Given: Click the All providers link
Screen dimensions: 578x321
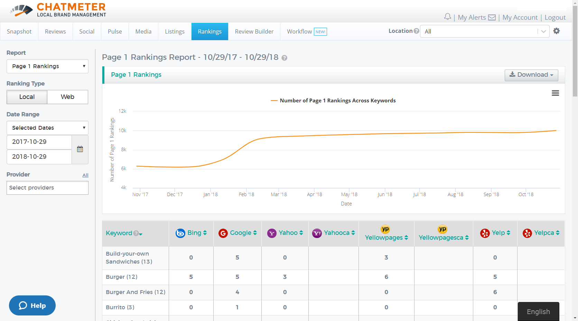Looking at the screenshot, I should click(85, 175).
